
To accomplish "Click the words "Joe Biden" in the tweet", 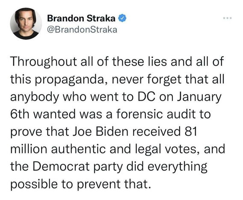I will (x=101, y=131).
